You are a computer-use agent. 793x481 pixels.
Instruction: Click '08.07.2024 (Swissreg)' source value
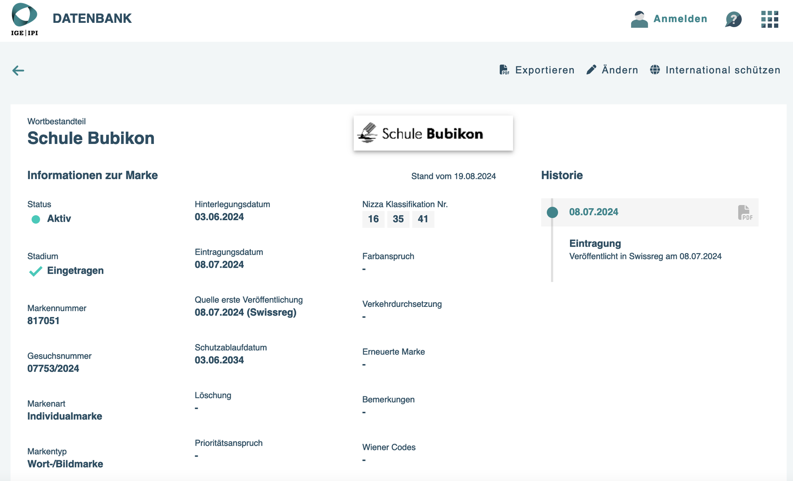tap(245, 312)
